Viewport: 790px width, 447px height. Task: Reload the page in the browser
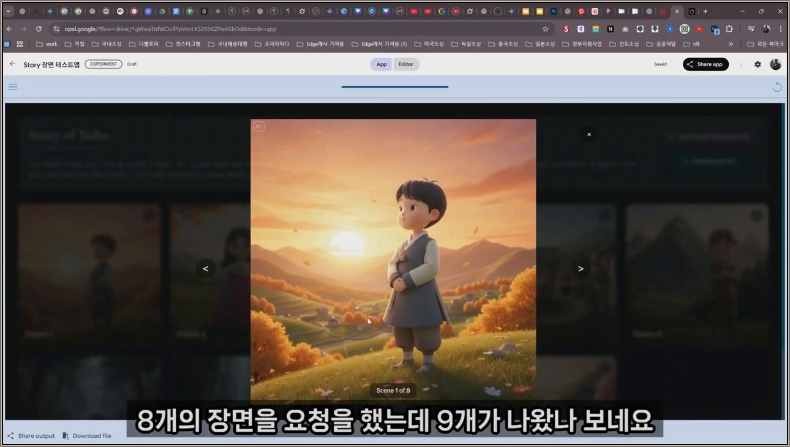pos(39,29)
